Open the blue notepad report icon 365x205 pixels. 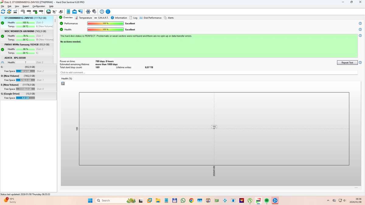click(x=68, y=12)
